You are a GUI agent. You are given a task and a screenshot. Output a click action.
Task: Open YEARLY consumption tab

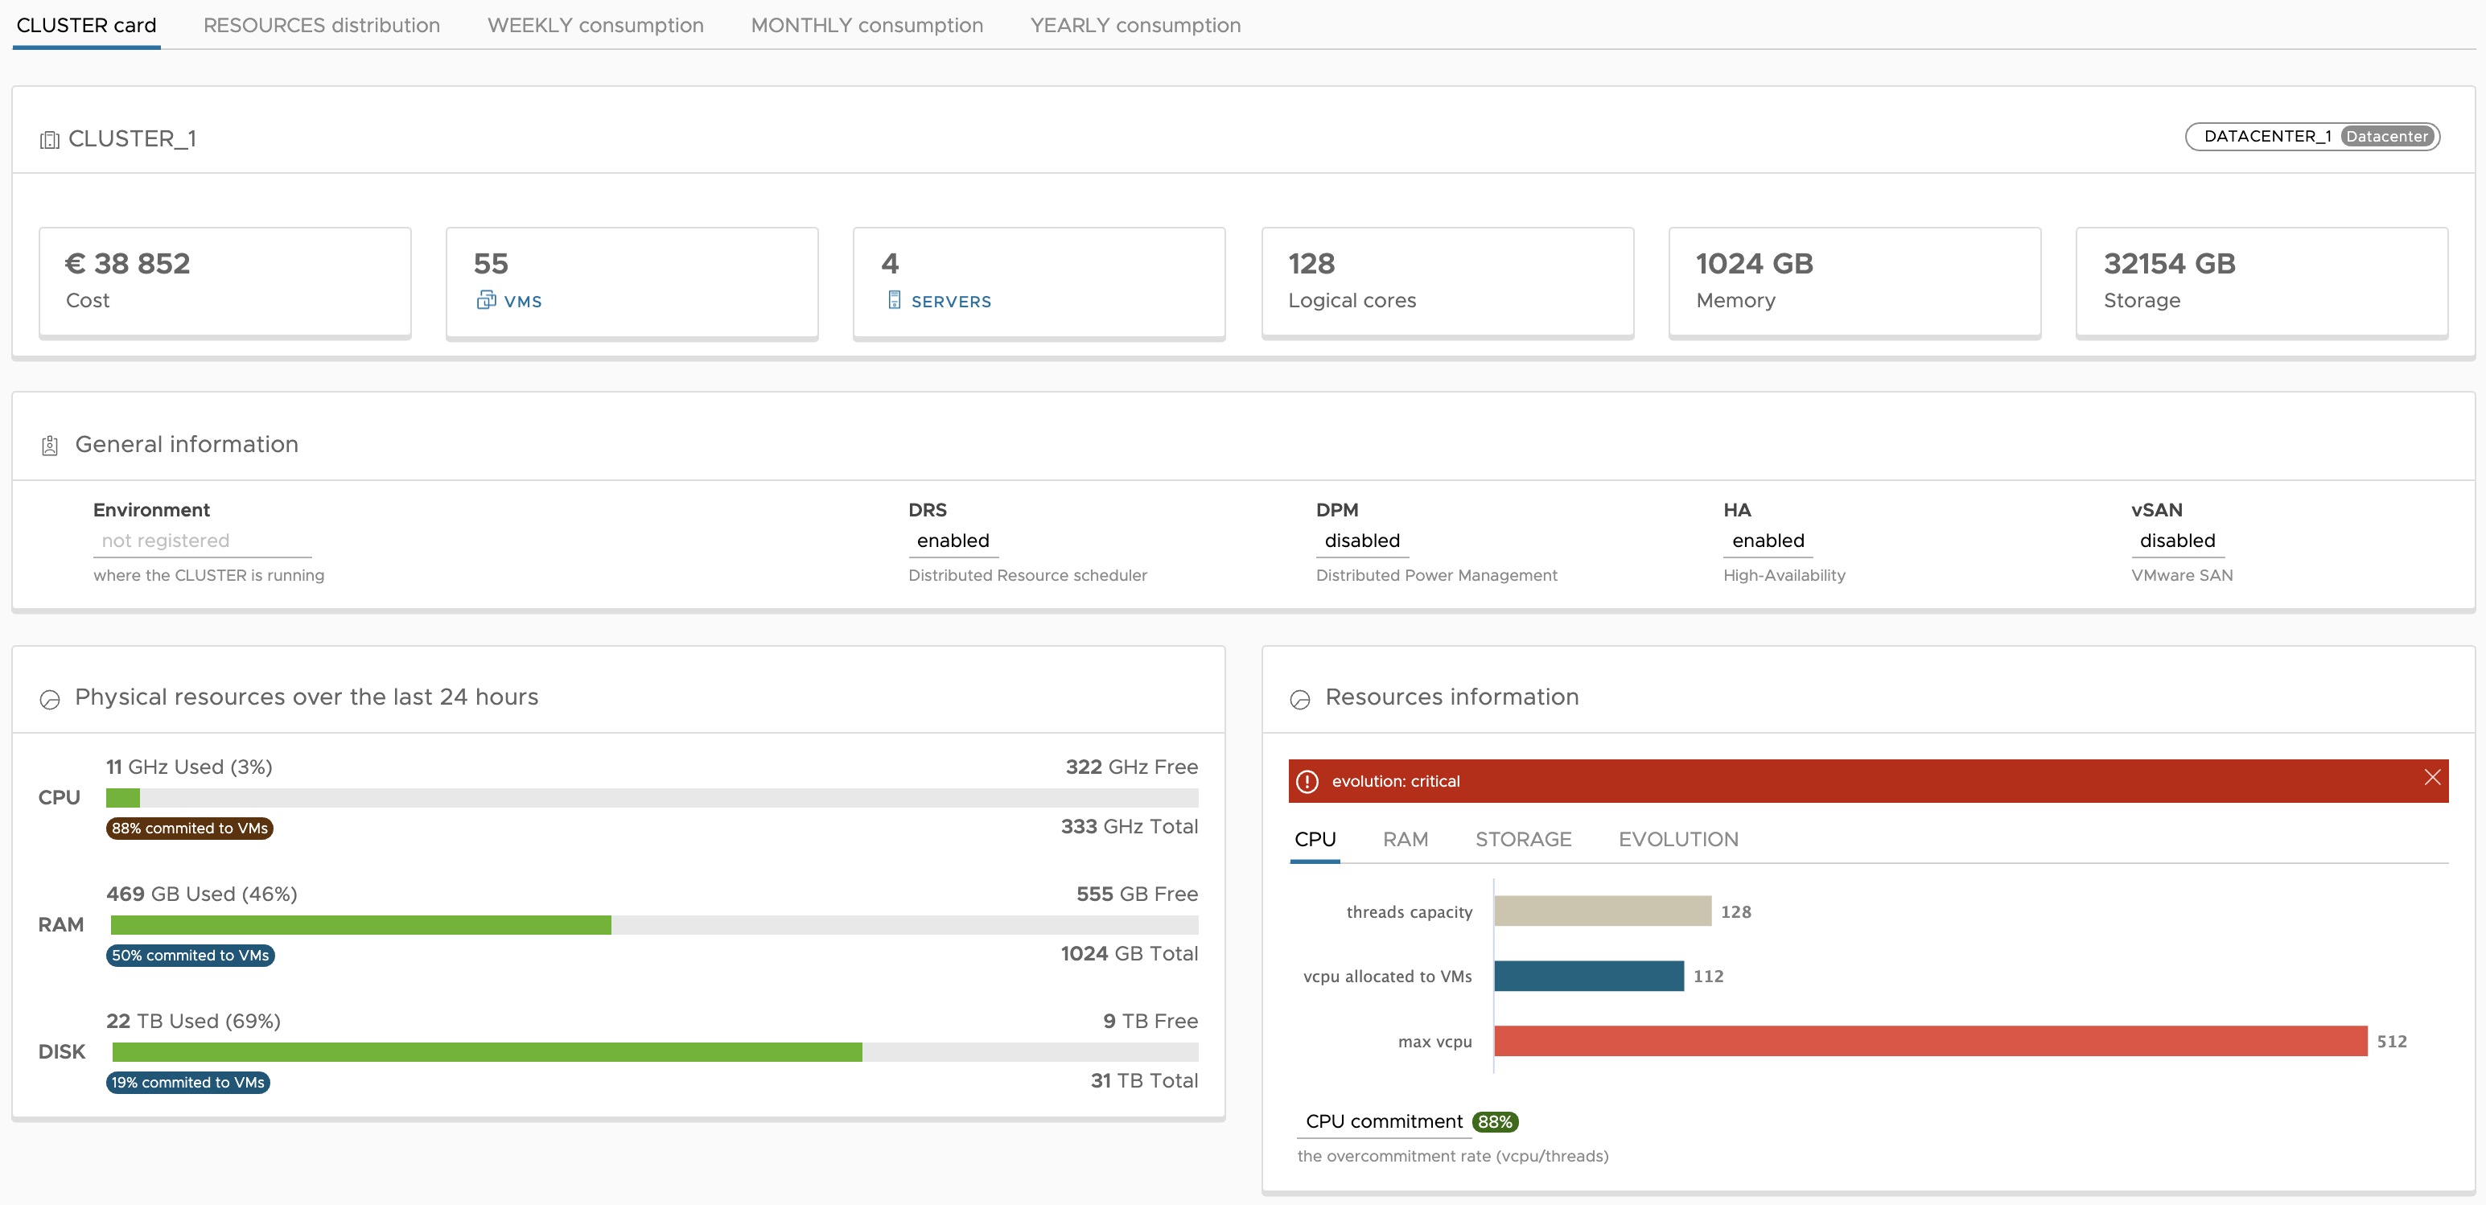pos(1135,25)
